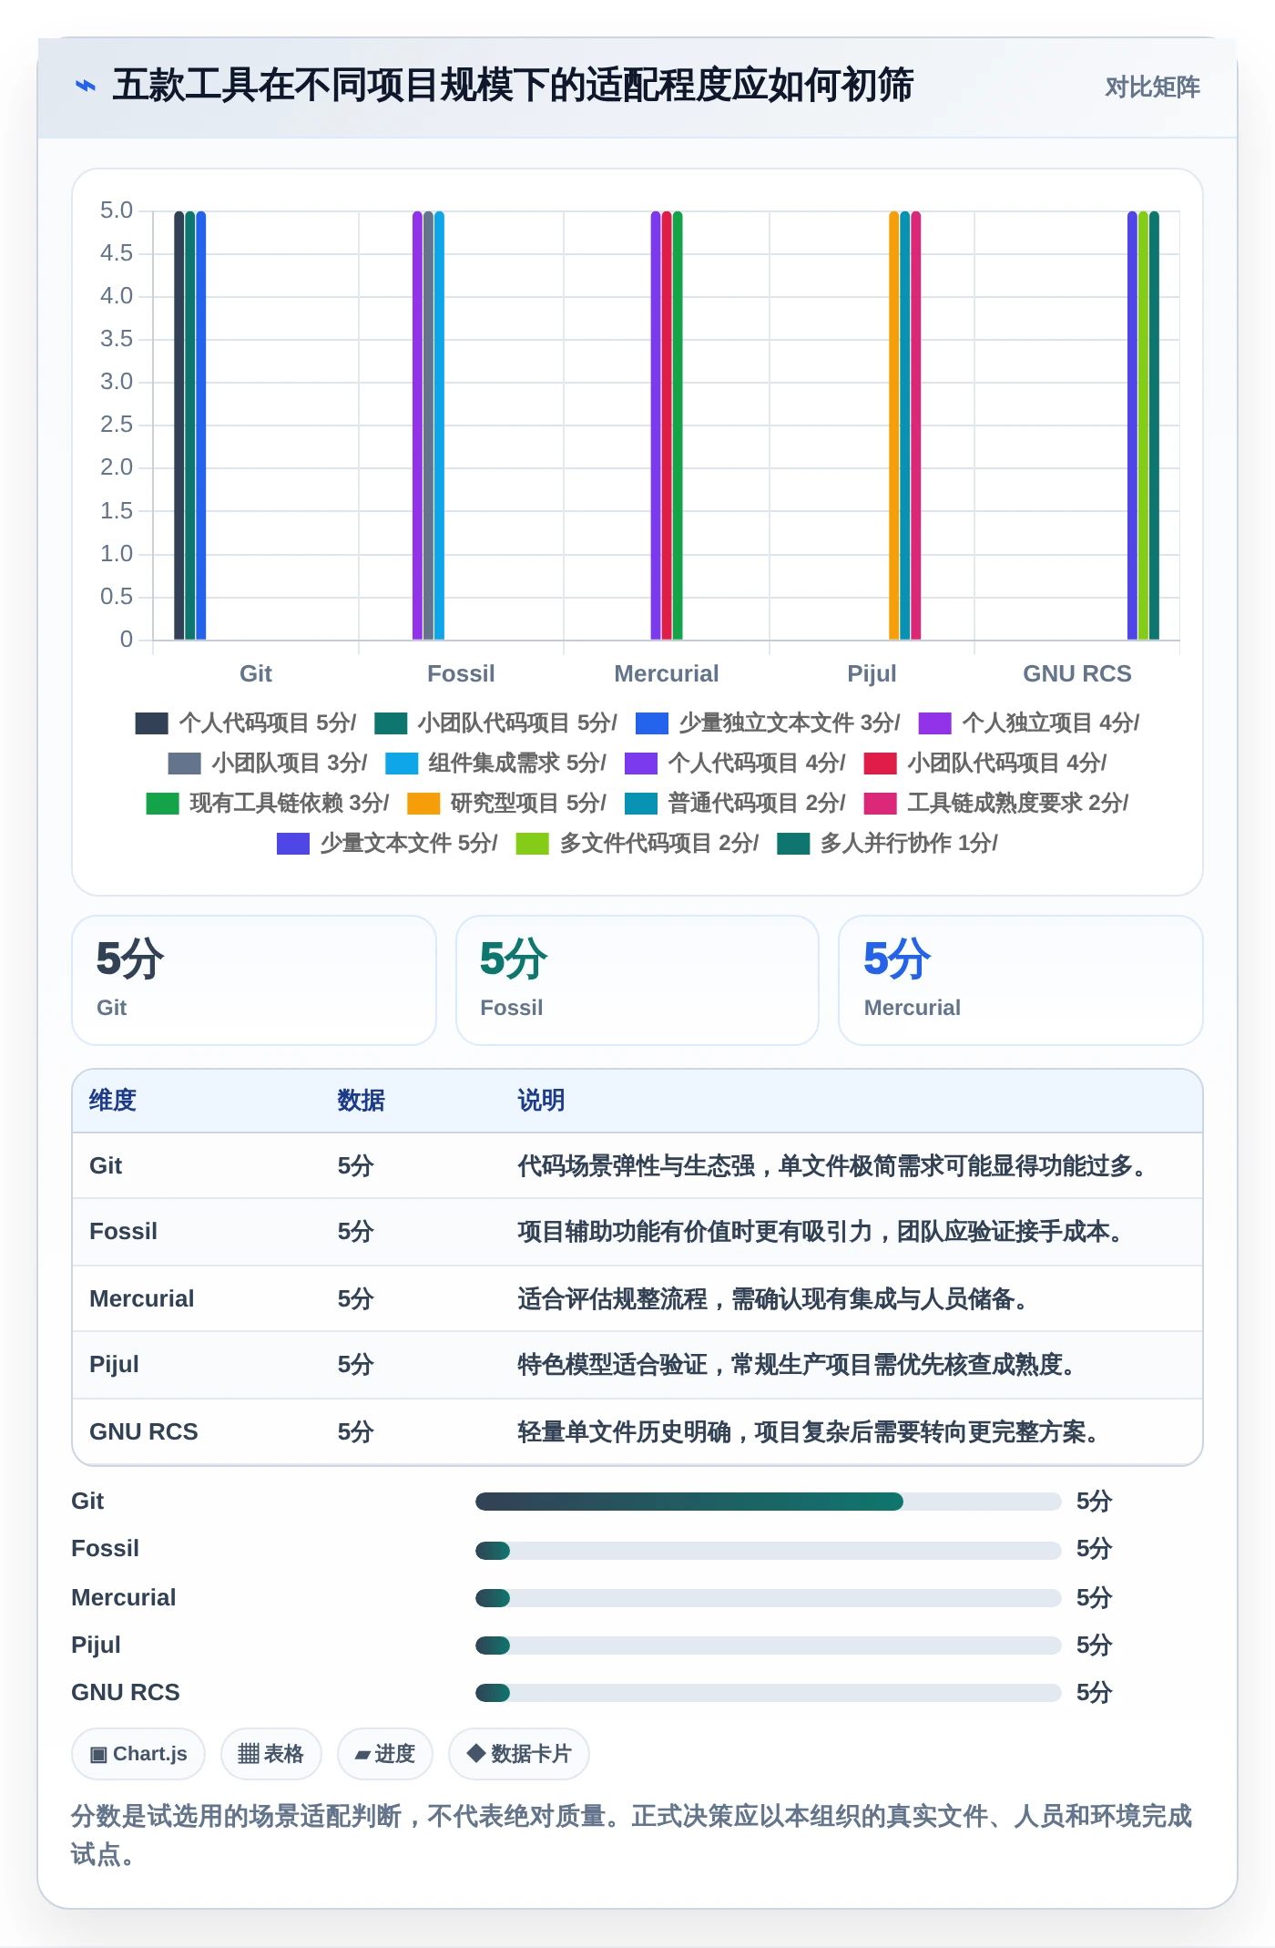Select the Mercurial table row name
This screenshot has height=1948, width=1275.
pyautogui.click(x=142, y=1299)
